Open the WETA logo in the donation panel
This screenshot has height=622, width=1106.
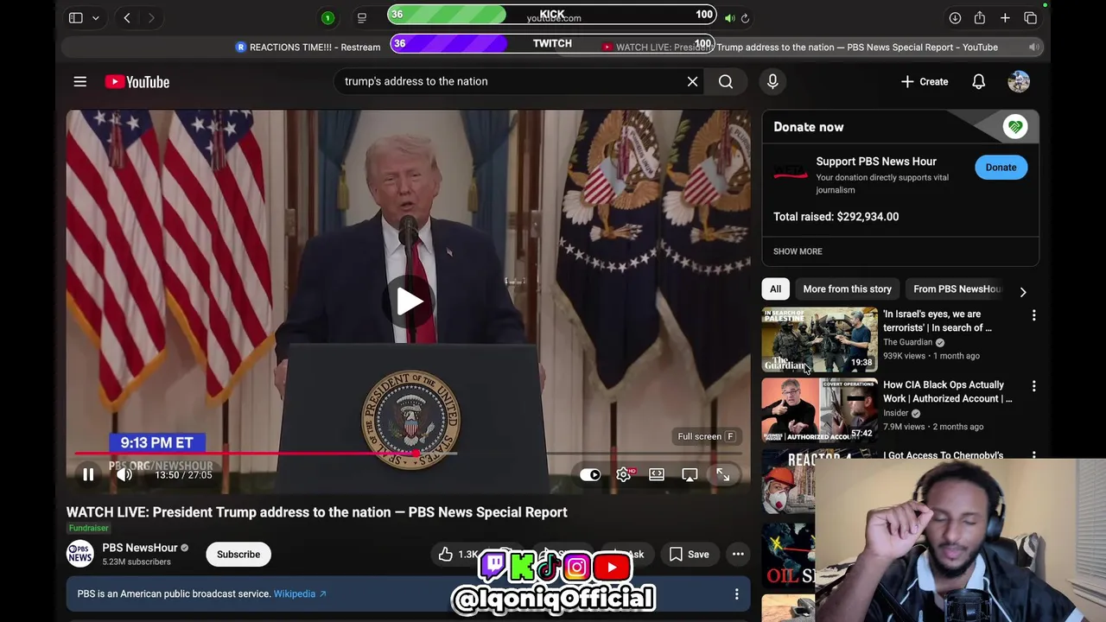tap(790, 173)
